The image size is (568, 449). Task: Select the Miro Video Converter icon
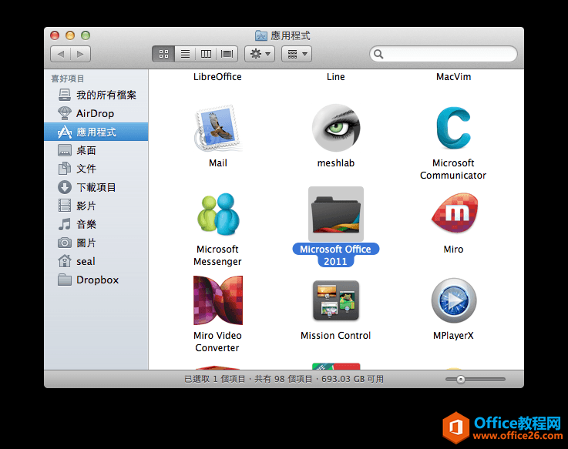[x=217, y=300]
